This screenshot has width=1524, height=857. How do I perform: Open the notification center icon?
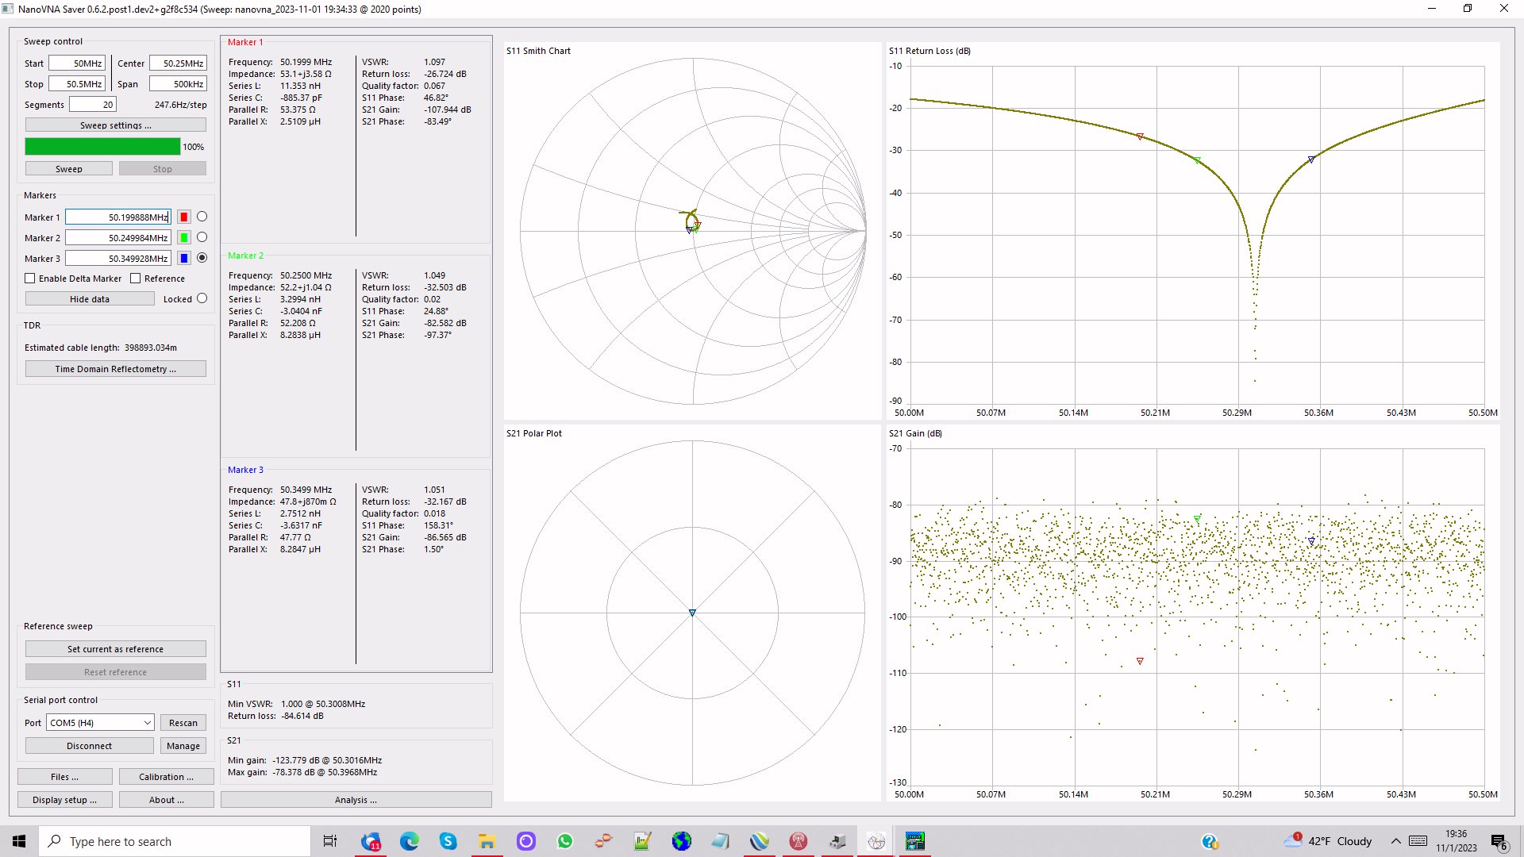click(1499, 841)
